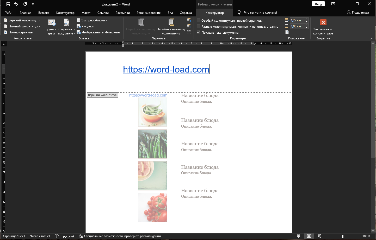Click the zoom slider handle

pyautogui.click(x=343, y=236)
